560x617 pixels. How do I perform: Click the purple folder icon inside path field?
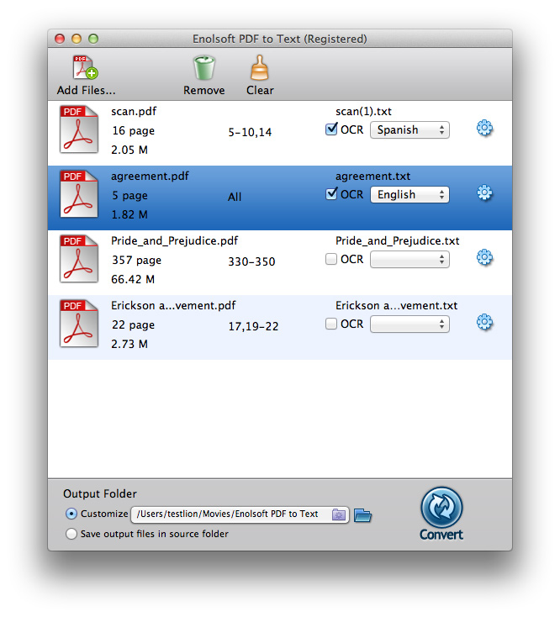click(339, 514)
